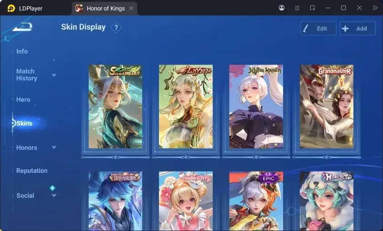Open the Reputation section

coord(32,171)
